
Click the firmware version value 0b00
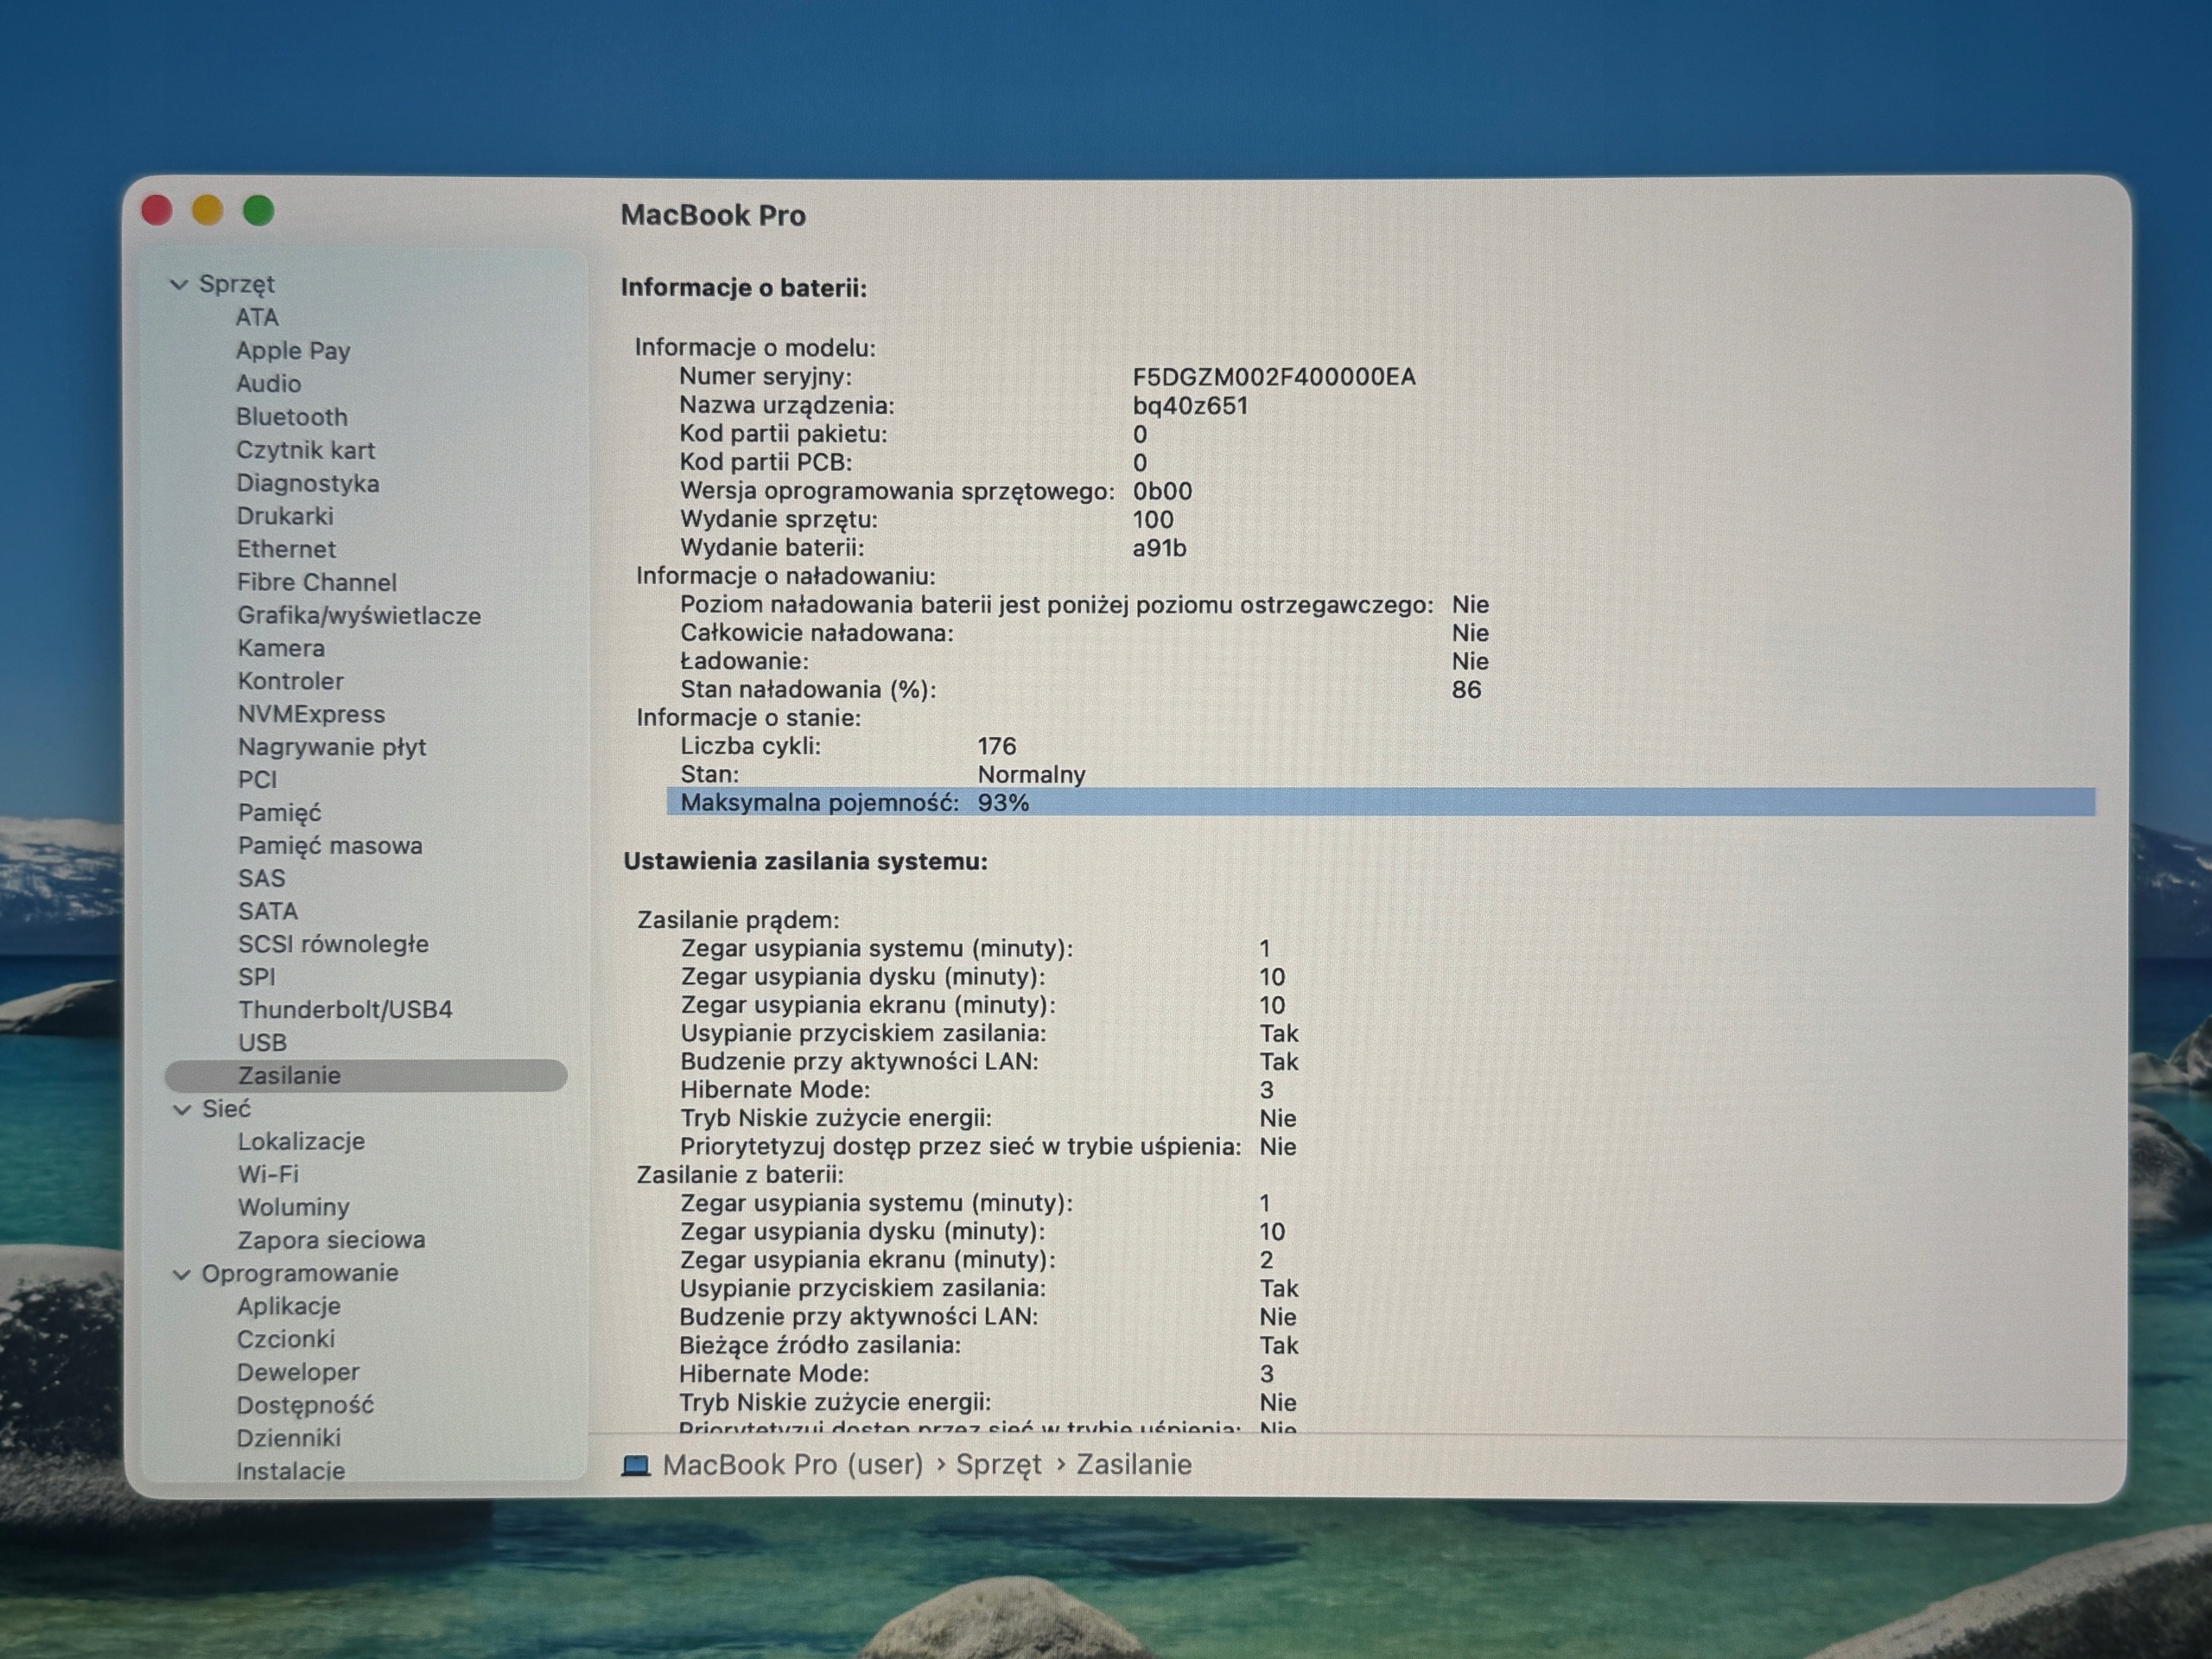[1162, 491]
